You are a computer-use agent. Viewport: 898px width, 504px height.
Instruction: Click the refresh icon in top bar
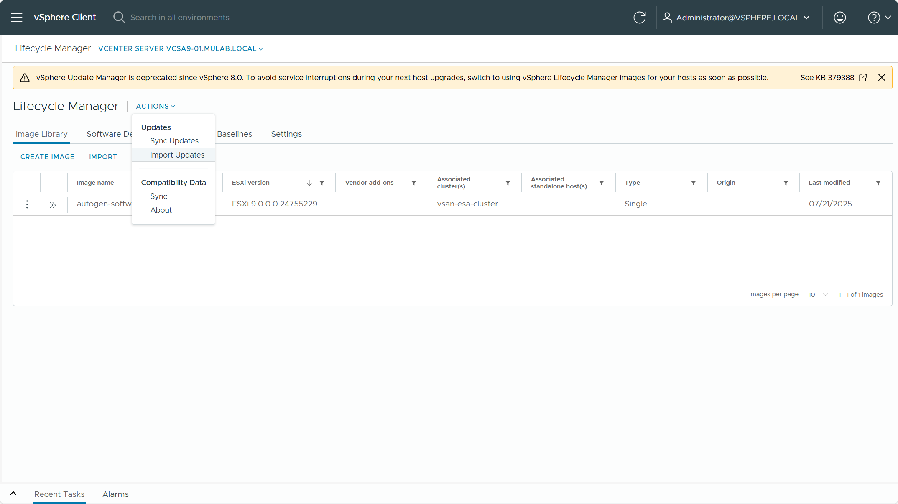pos(639,18)
